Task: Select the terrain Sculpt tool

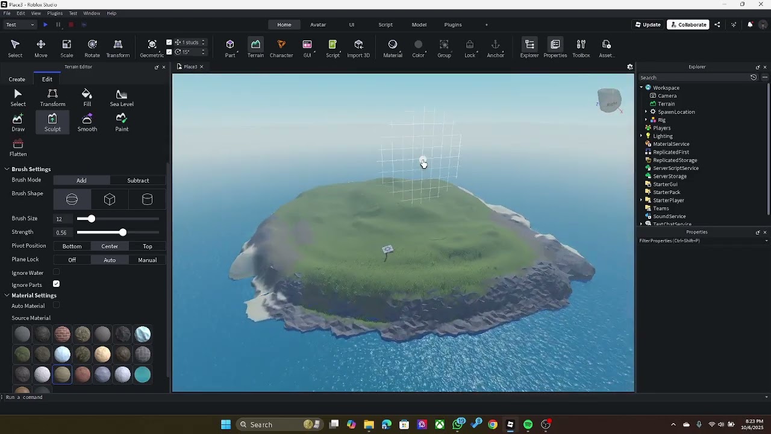Action: click(x=52, y=122)
